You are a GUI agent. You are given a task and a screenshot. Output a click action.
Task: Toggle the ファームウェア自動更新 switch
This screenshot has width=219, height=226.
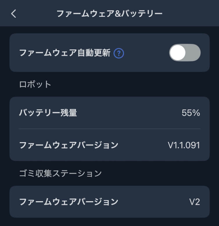[x=185, y=53]
